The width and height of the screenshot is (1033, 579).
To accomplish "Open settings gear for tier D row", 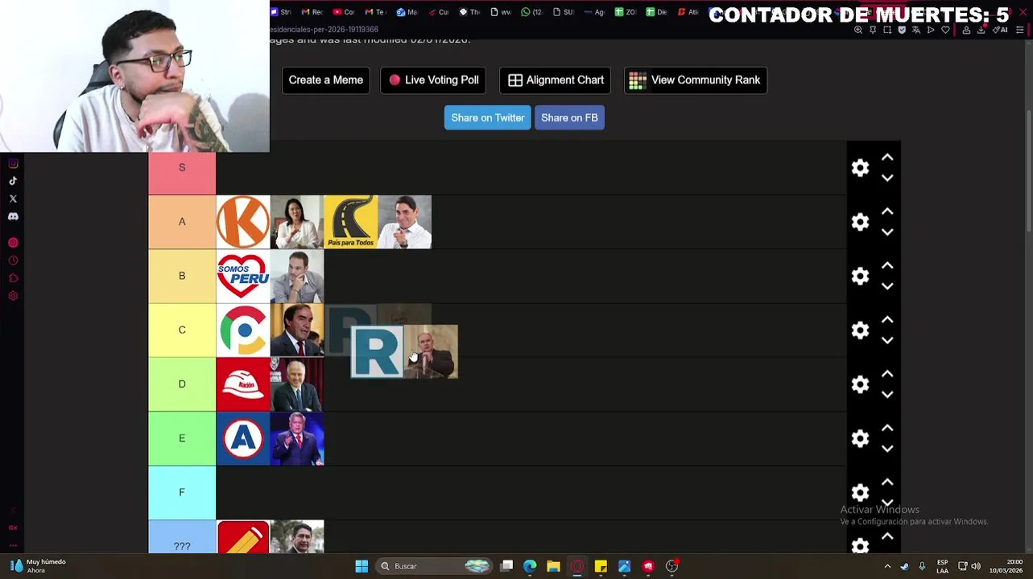I will click(860, 384).
